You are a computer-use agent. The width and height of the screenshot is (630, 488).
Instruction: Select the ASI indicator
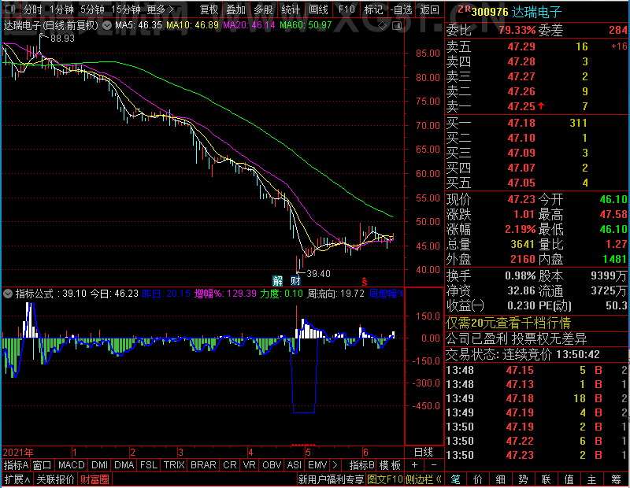(294, 465)
